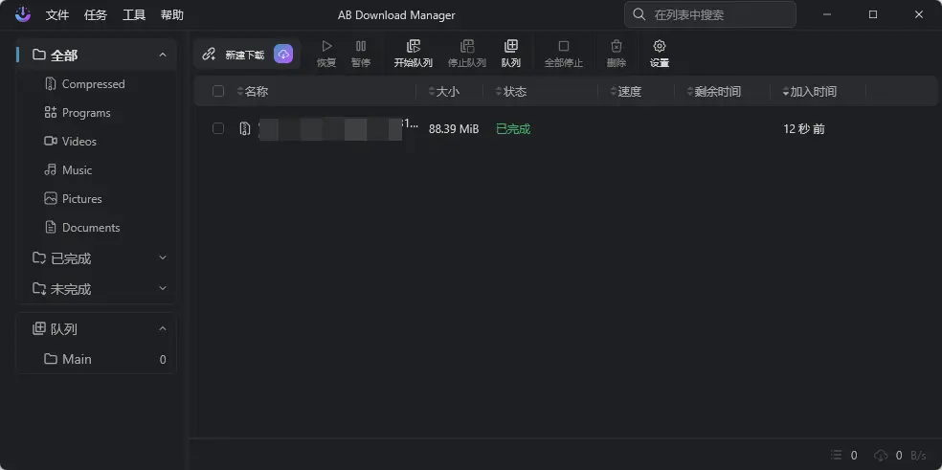This screenshot has height=470, width=942.
Task: Click the 停止队列 toolbar icon
Action: [467, 46]
